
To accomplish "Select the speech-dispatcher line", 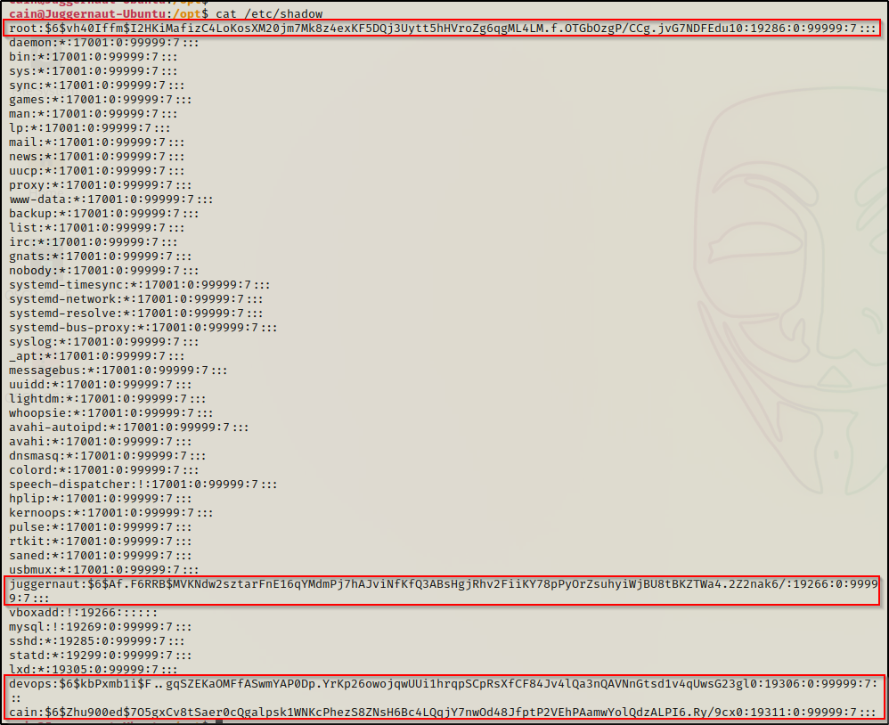I will point(143,485).
